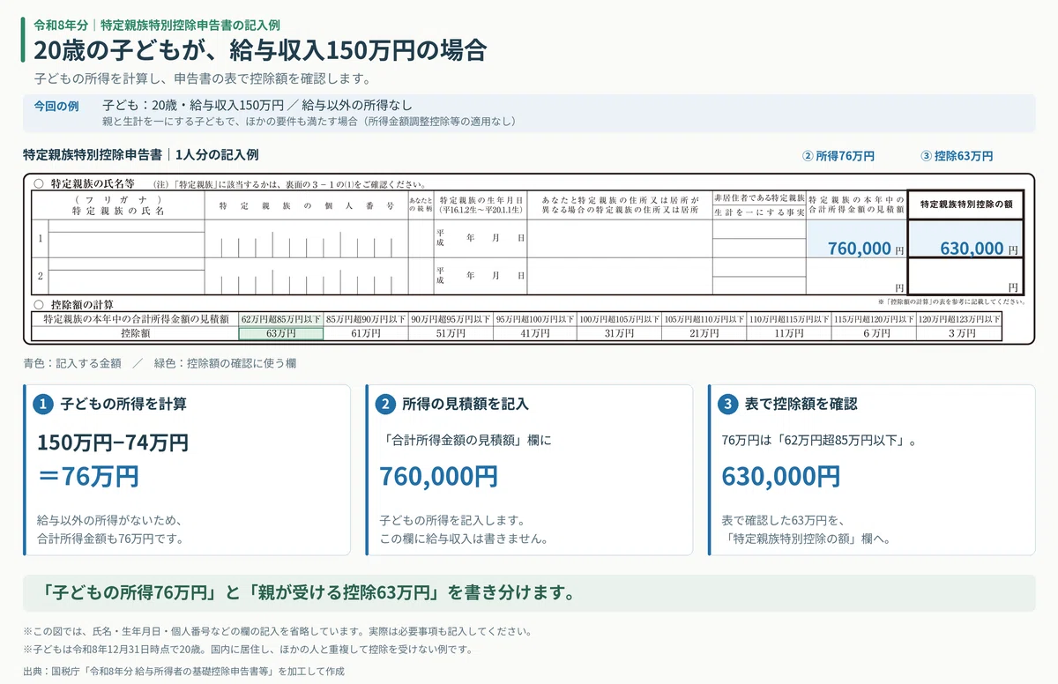
Task: Select the "控除額の計算" section heading
Action: pos(82,304)
